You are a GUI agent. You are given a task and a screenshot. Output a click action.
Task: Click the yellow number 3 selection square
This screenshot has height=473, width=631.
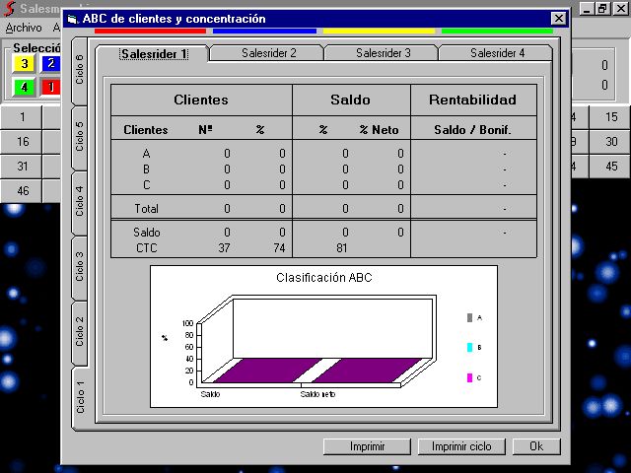point(25,64)
